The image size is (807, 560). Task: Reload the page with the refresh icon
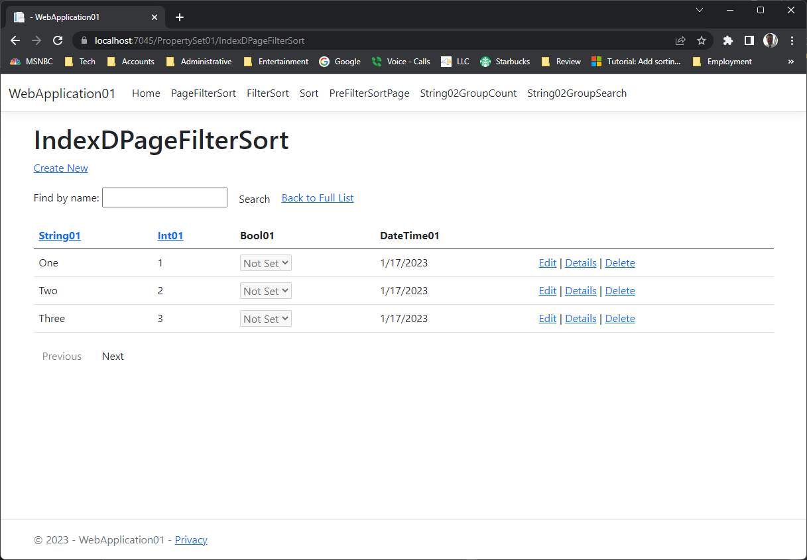click(x=58, y=40)
